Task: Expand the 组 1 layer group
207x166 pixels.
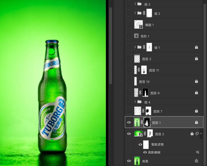Action: (135, 47)
